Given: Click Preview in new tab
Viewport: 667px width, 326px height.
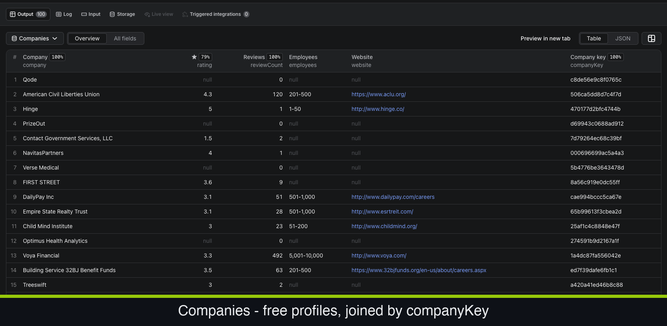Looking at the screenshot, I should click(x=545, y=38).
